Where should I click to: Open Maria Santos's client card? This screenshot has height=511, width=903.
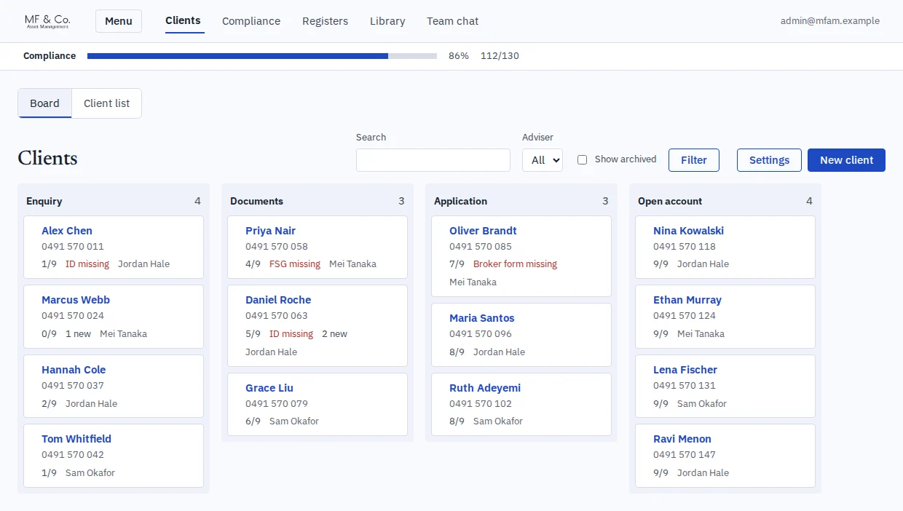521,335
